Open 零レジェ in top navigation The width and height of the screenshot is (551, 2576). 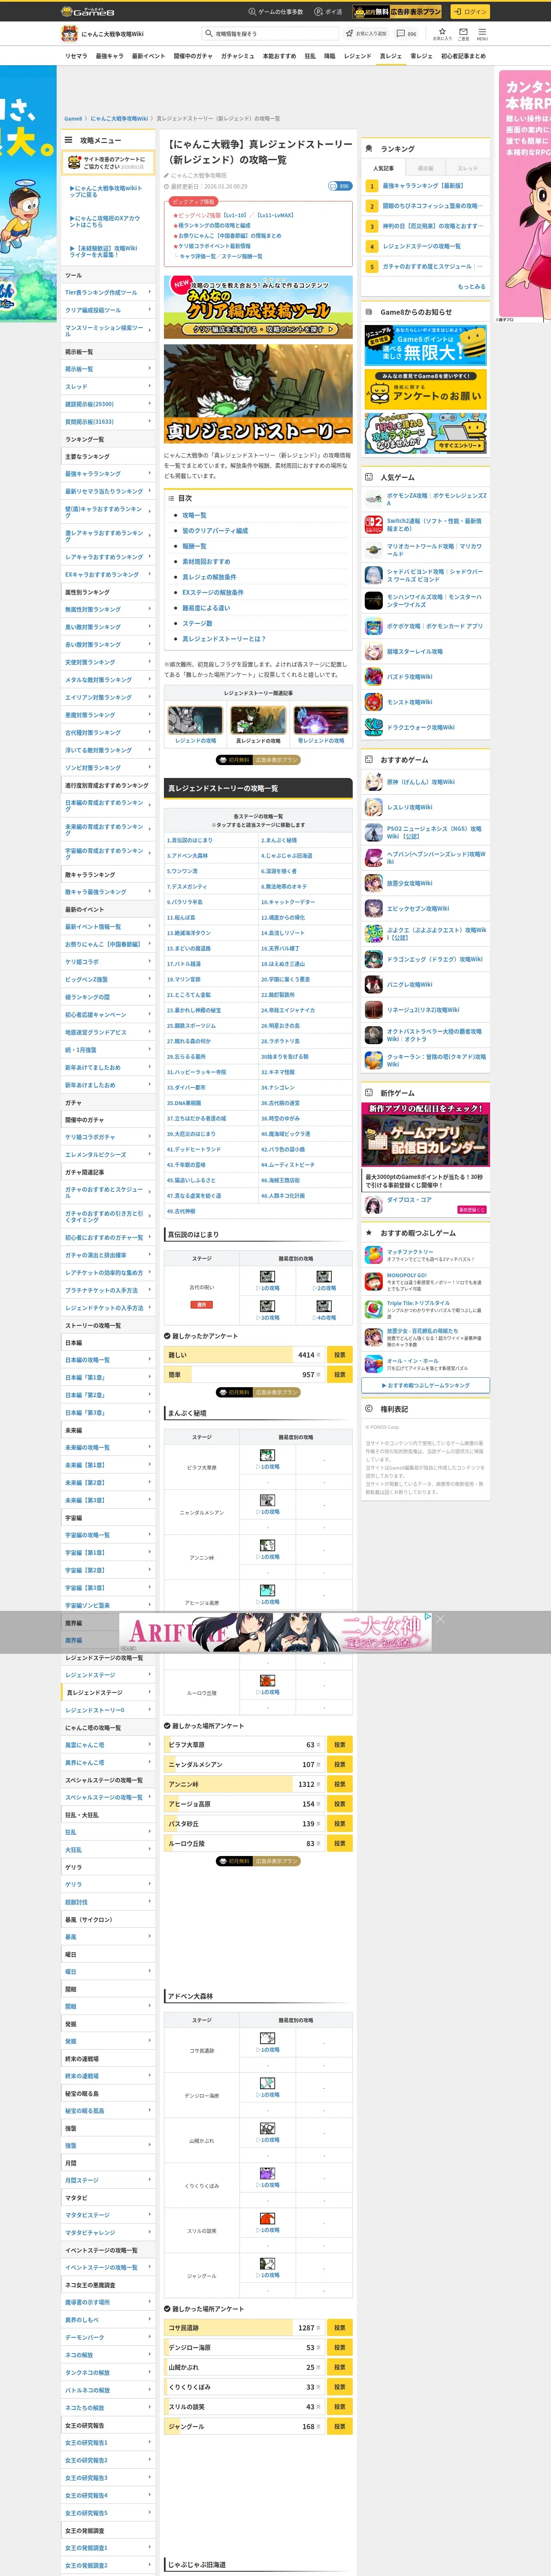coord(422,56)
